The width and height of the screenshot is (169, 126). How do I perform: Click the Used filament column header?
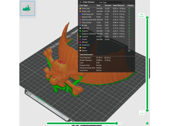[x=119, y=6]
